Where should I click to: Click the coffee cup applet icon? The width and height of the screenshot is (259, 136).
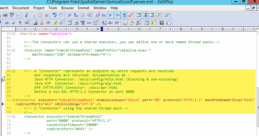[132, 23]
